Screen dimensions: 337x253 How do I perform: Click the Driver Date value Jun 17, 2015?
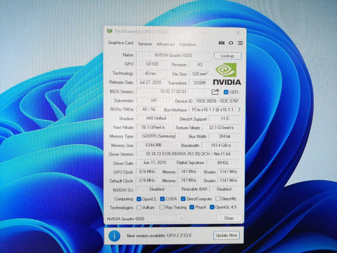coord(154,163)
